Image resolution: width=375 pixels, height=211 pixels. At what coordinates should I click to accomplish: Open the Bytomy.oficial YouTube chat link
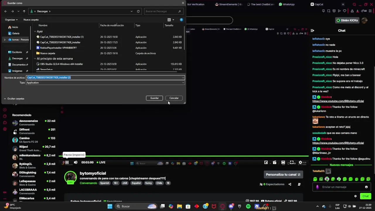[x=338, y=101]
